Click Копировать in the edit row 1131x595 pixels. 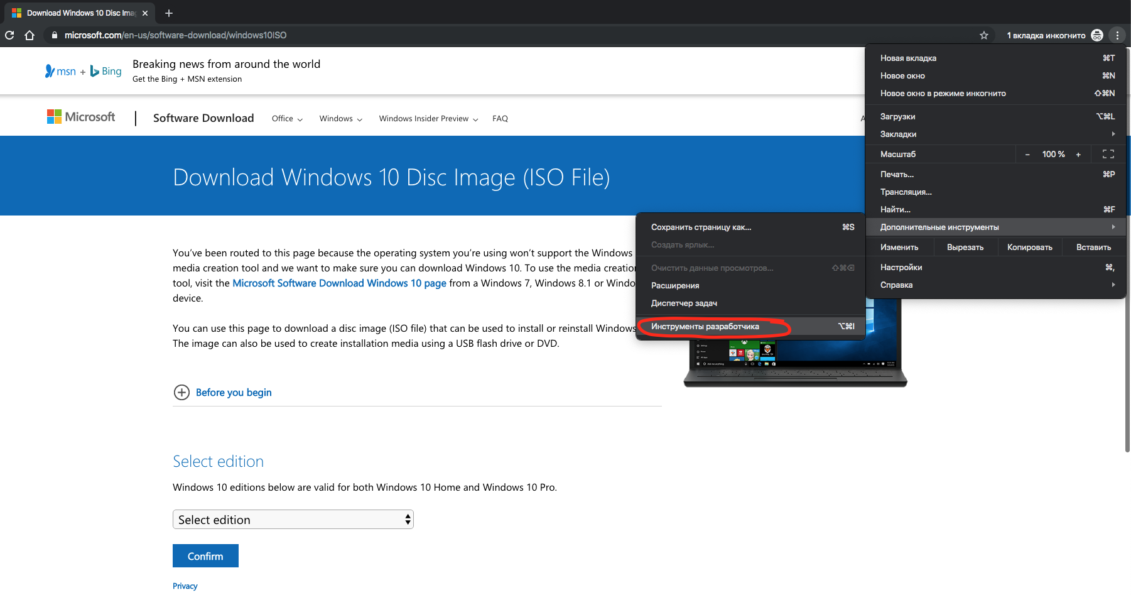(1030, 247)
